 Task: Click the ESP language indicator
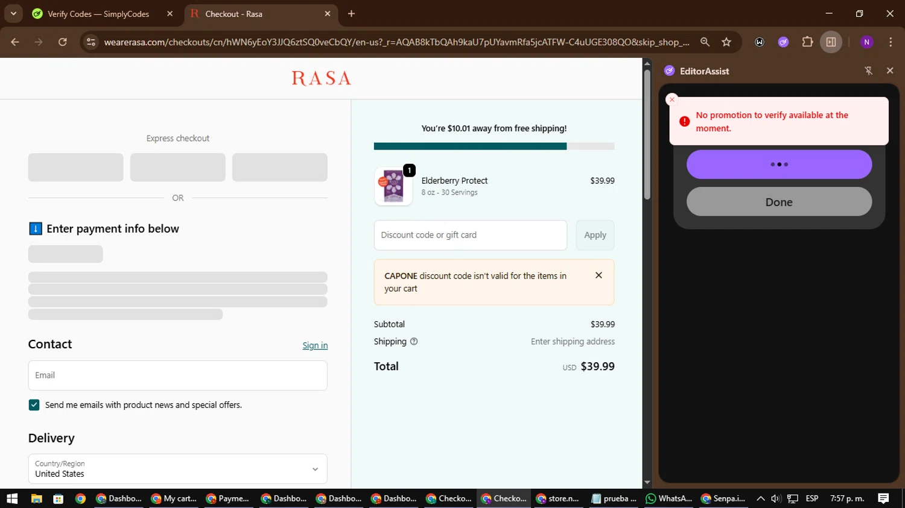(812, 498)
